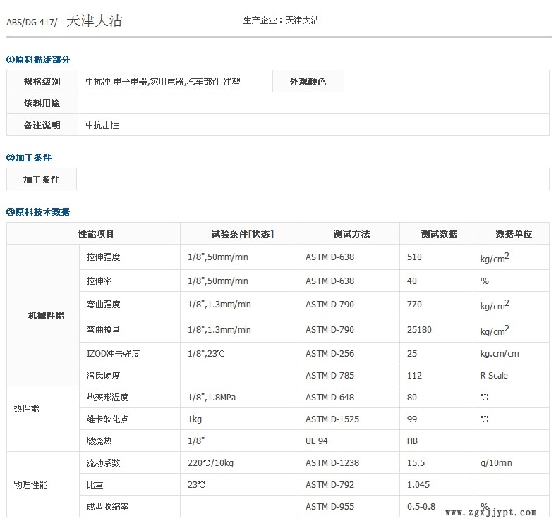Screen dimensions: 556x528
Task: Select the 拉伸强度 property row
Action: point(103,257)
